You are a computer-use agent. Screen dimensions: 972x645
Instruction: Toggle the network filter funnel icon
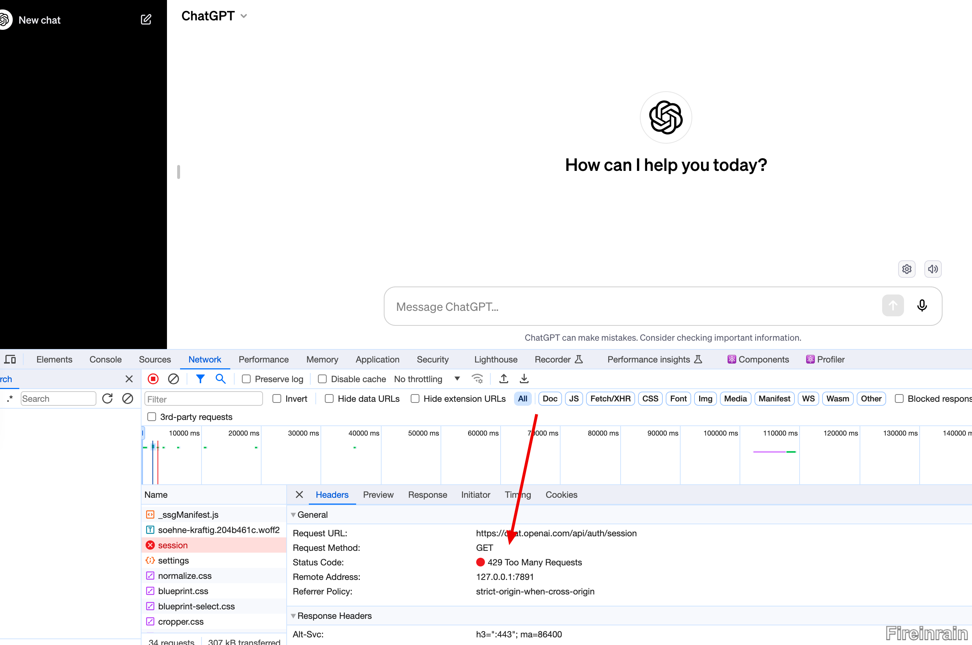click(200, 379)
